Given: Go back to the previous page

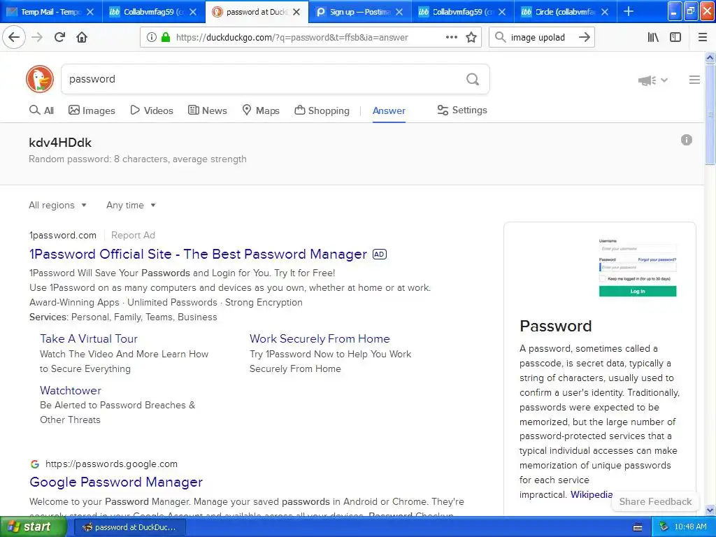Looking at the screenshot, I should click(14, 37).
